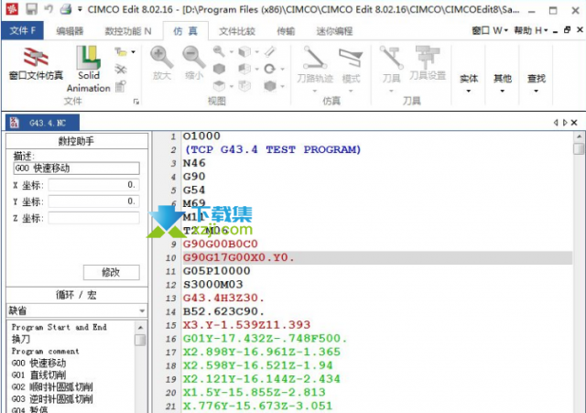Click the save disk icon in title bar

tap(31, 9)
